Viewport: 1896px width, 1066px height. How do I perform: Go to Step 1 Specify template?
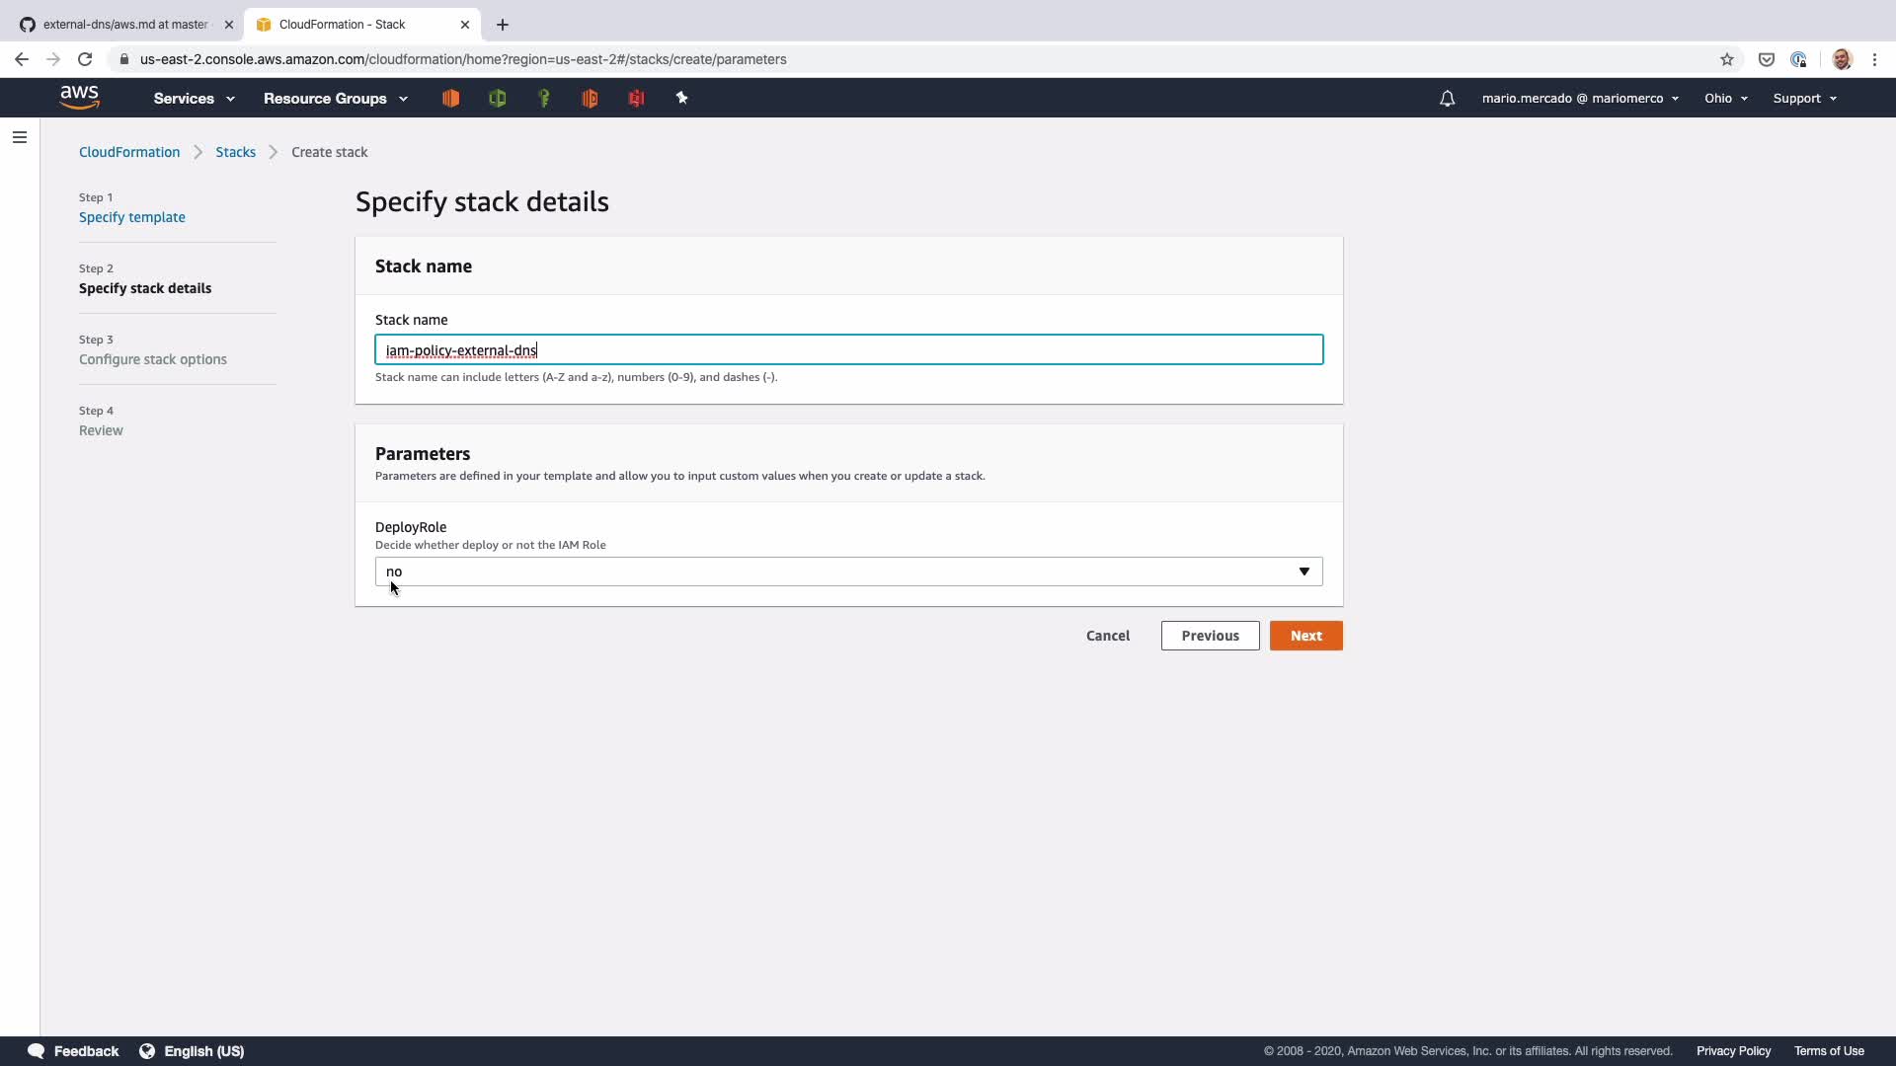coord(131,217)
